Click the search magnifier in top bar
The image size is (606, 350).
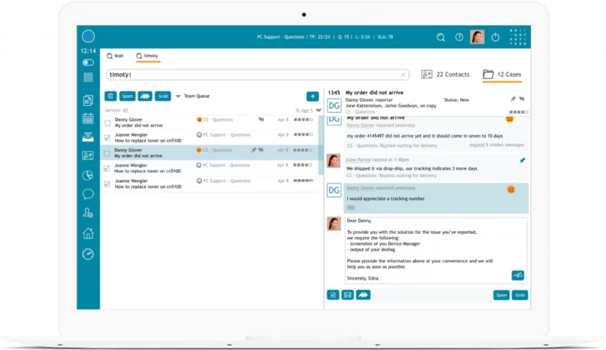(440, 37)
